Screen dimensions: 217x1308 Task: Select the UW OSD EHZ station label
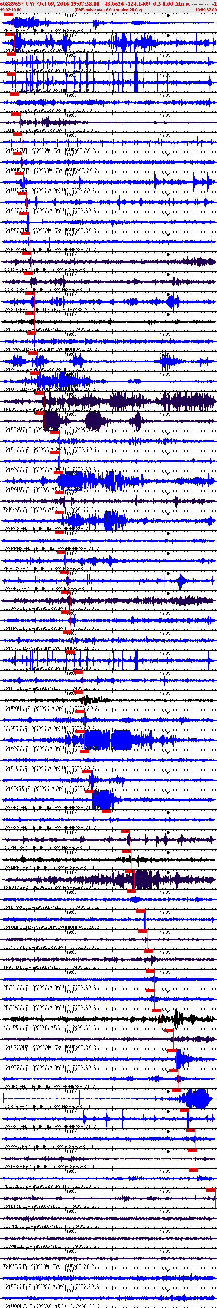(x=50, y=1126)
